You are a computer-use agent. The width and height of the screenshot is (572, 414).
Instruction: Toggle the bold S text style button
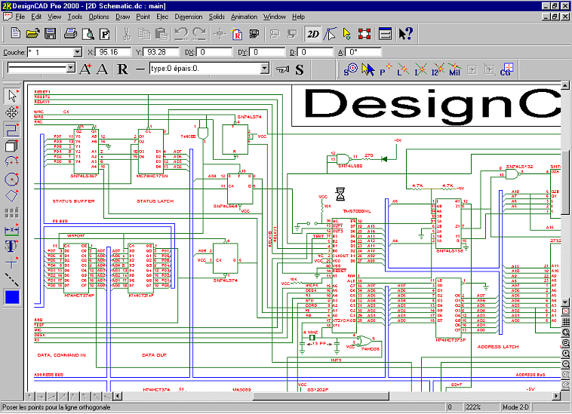(299, 69)
